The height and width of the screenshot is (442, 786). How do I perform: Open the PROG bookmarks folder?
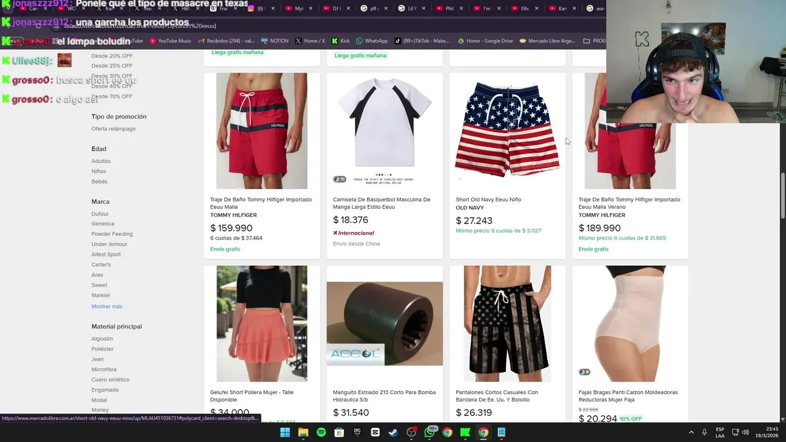[x=594, y=41]
